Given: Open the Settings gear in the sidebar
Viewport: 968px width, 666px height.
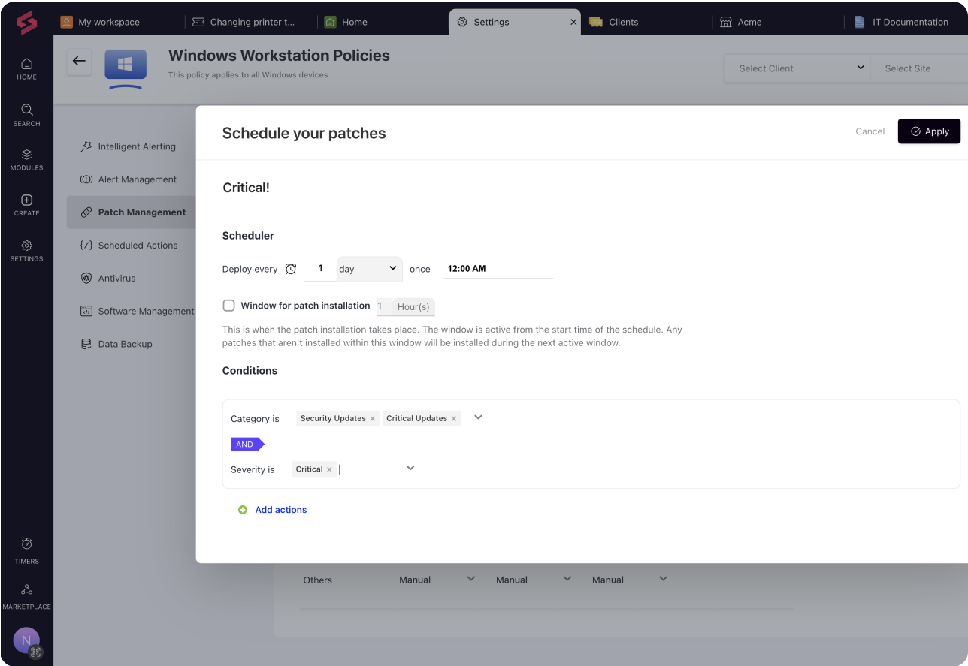Looking at the screenshot, I should [x=26, y=247].
